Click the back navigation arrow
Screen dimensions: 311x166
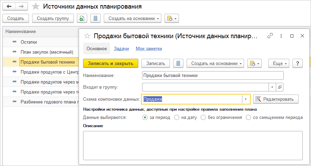tap(9, 7)
